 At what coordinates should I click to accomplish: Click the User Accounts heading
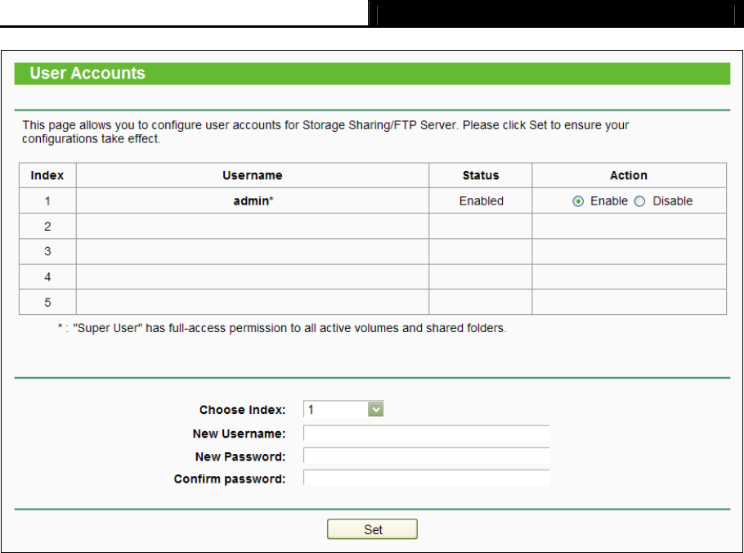[x=87, y=74]
